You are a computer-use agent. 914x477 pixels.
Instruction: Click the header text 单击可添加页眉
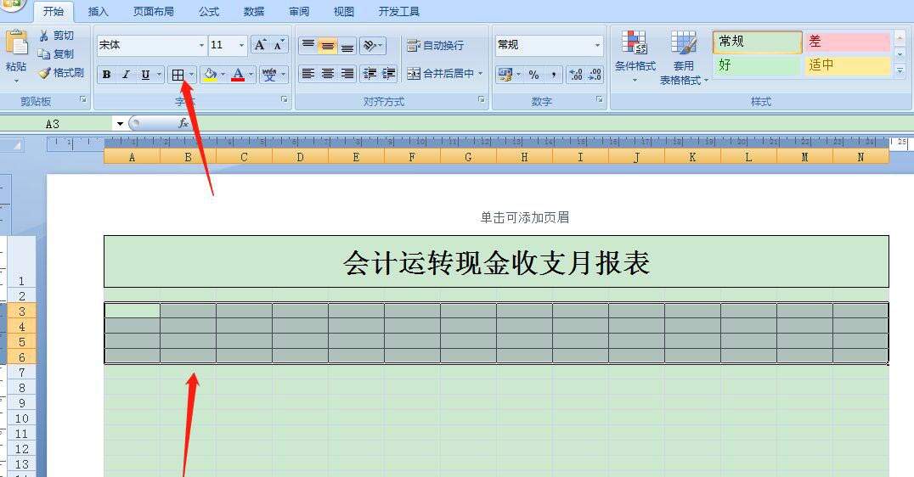click(x=525, y=217)
